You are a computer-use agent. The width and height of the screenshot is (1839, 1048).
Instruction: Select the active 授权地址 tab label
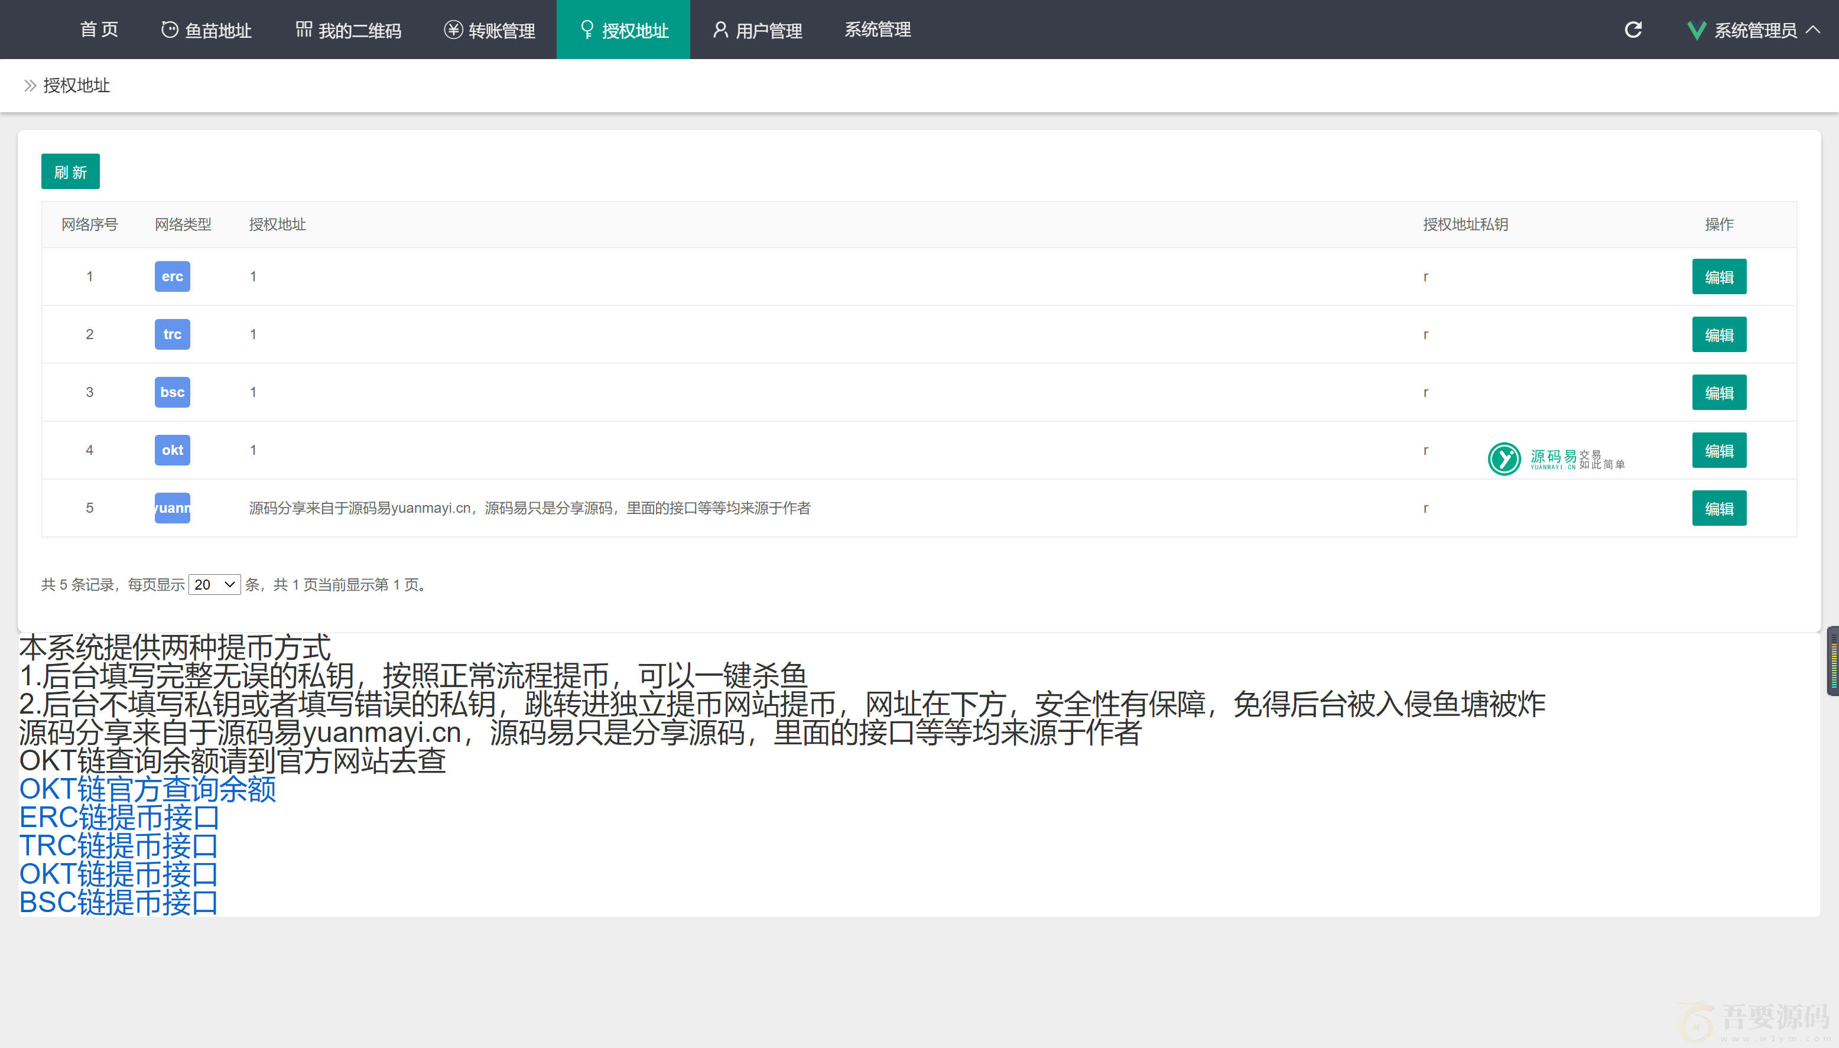click(635, 30)
